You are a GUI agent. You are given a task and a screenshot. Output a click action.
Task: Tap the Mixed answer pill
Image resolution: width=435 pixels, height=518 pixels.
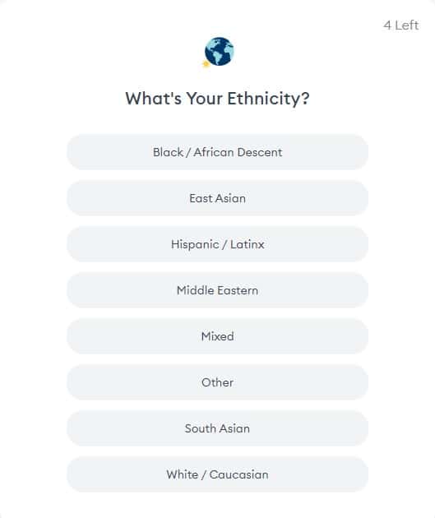[x=217, y=336]
